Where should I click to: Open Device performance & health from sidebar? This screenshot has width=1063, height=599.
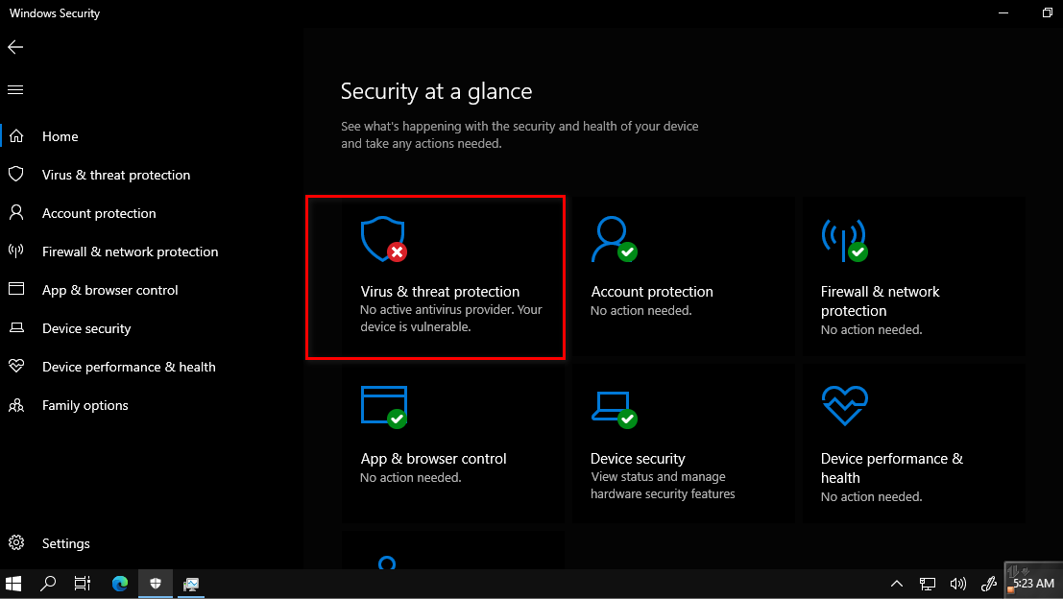129,367
